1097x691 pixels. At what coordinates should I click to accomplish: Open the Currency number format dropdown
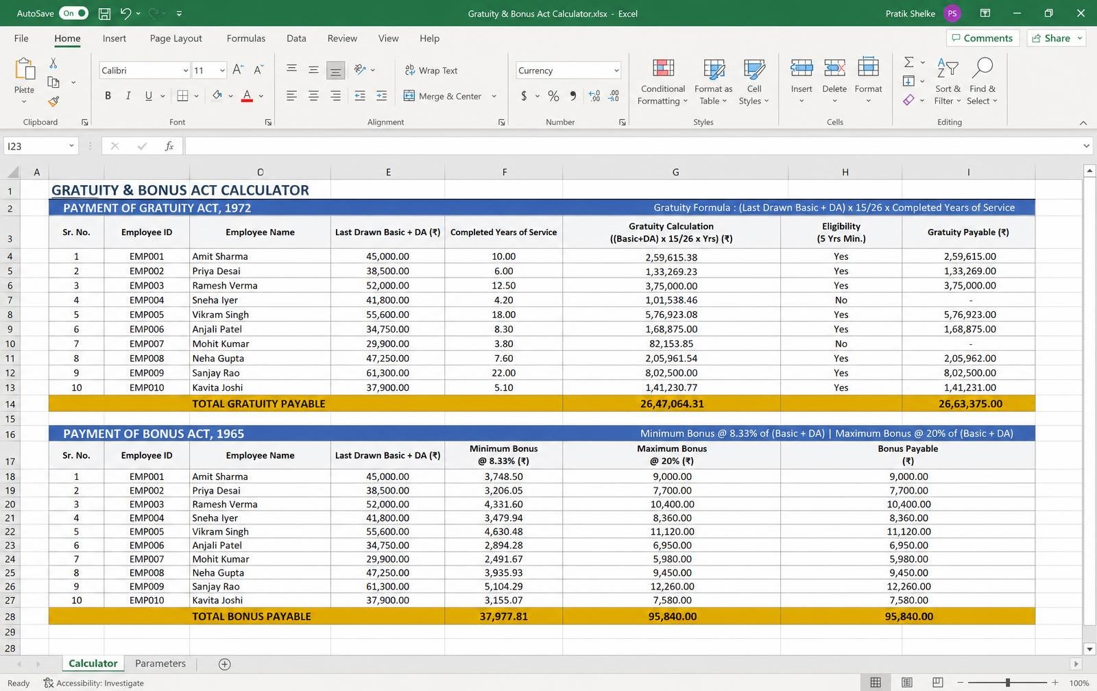coord(616,71)
